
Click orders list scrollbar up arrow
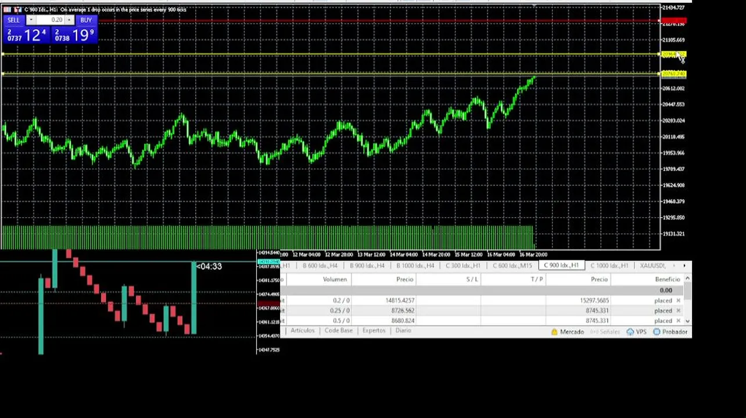pos(688,279)
